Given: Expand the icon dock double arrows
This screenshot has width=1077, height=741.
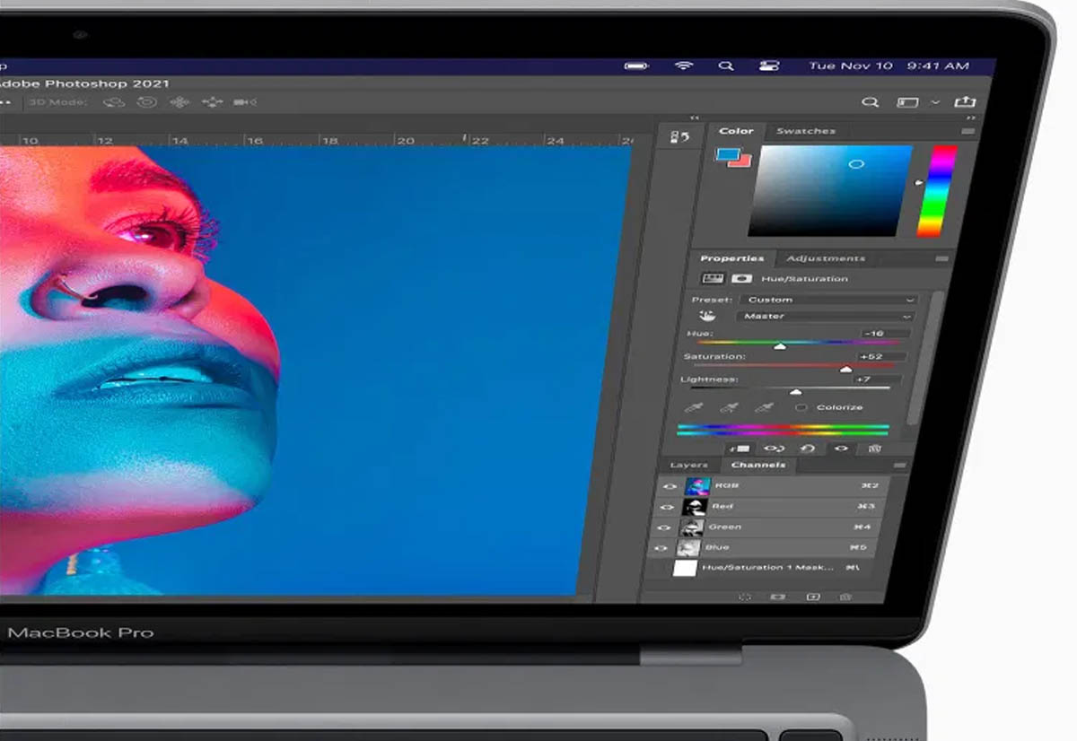Looking at the screenshot, I should 694,118.
